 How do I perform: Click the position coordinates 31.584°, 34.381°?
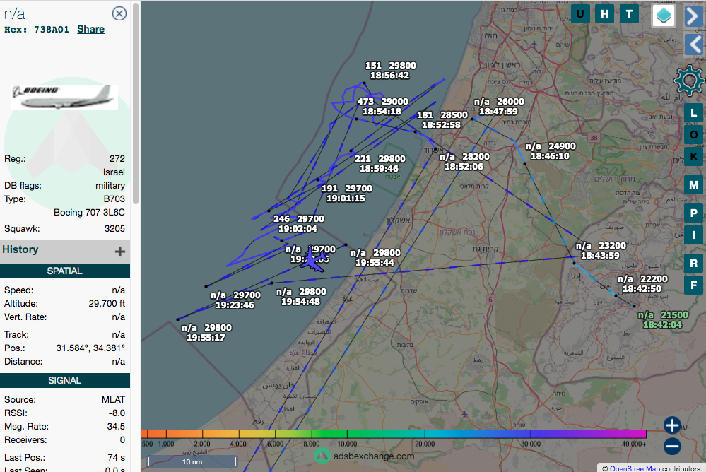(90, 348)
